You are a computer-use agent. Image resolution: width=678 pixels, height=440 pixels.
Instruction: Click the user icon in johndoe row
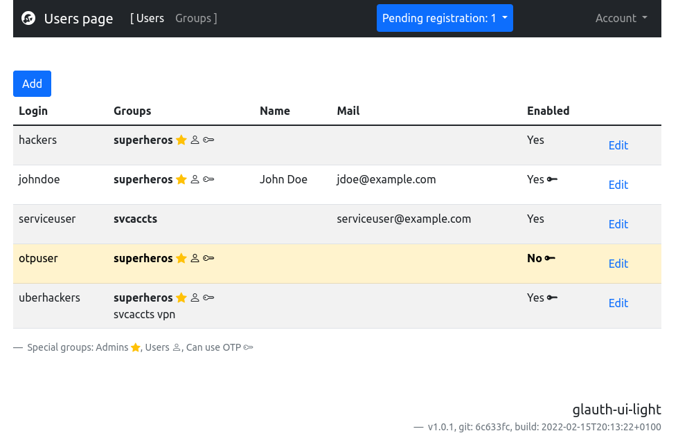coord(195,180)
